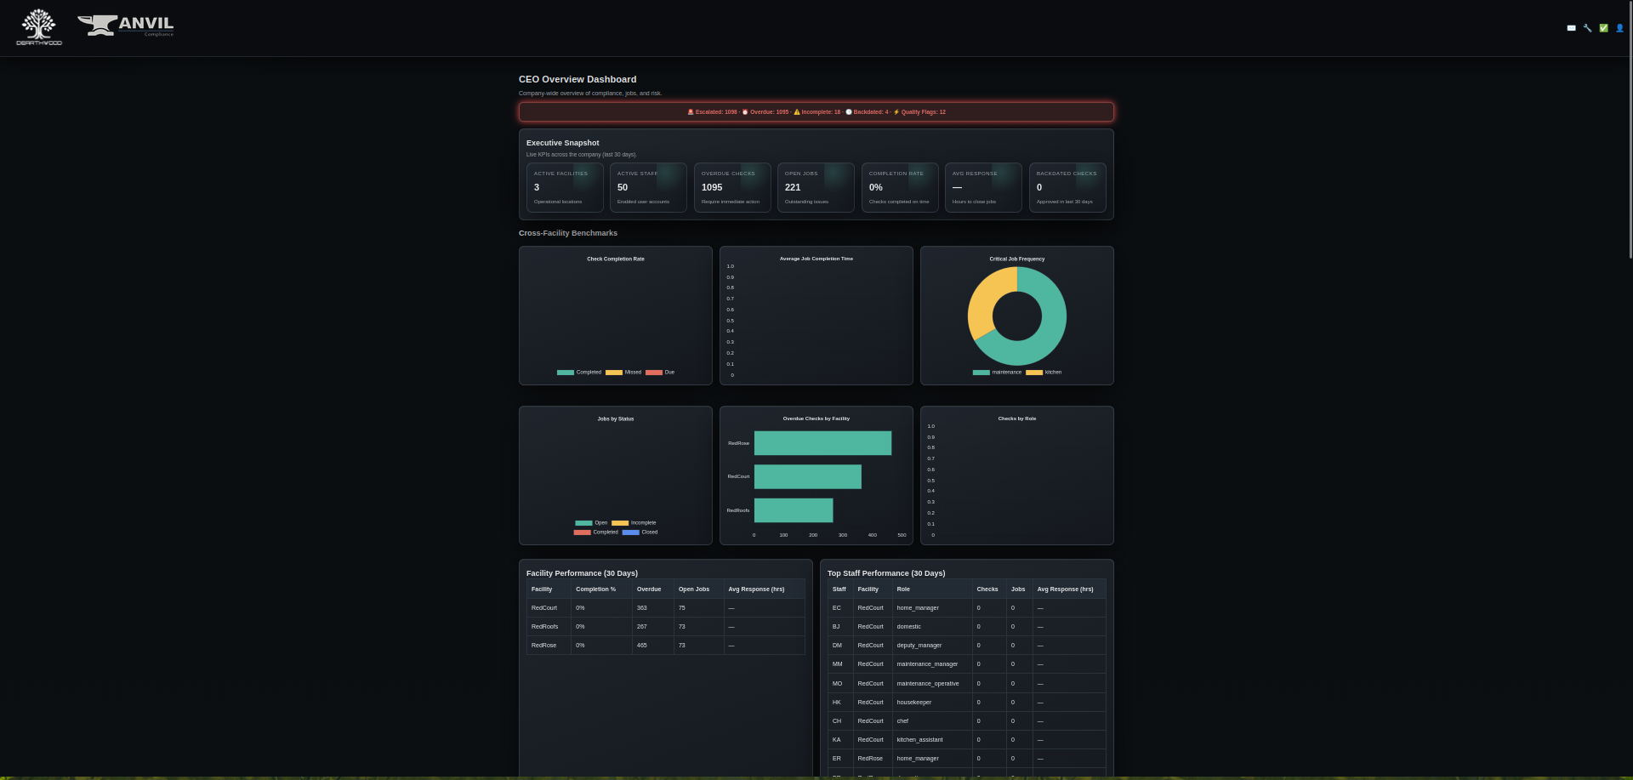Toggle the Incomplete legend in Jobs by Status
Screen dimensions: 1633x780
pos(634,523)
